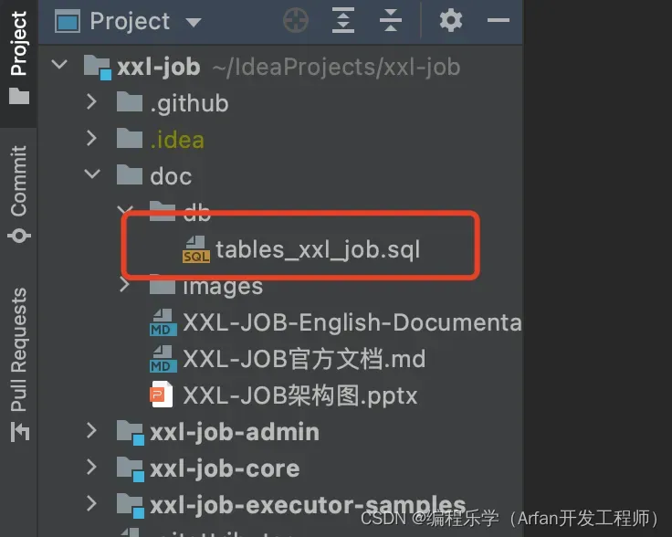Select the XXL-JOB架构图.pptx file
The height and width of the screenshot is (537, 672).
point(299,395)
